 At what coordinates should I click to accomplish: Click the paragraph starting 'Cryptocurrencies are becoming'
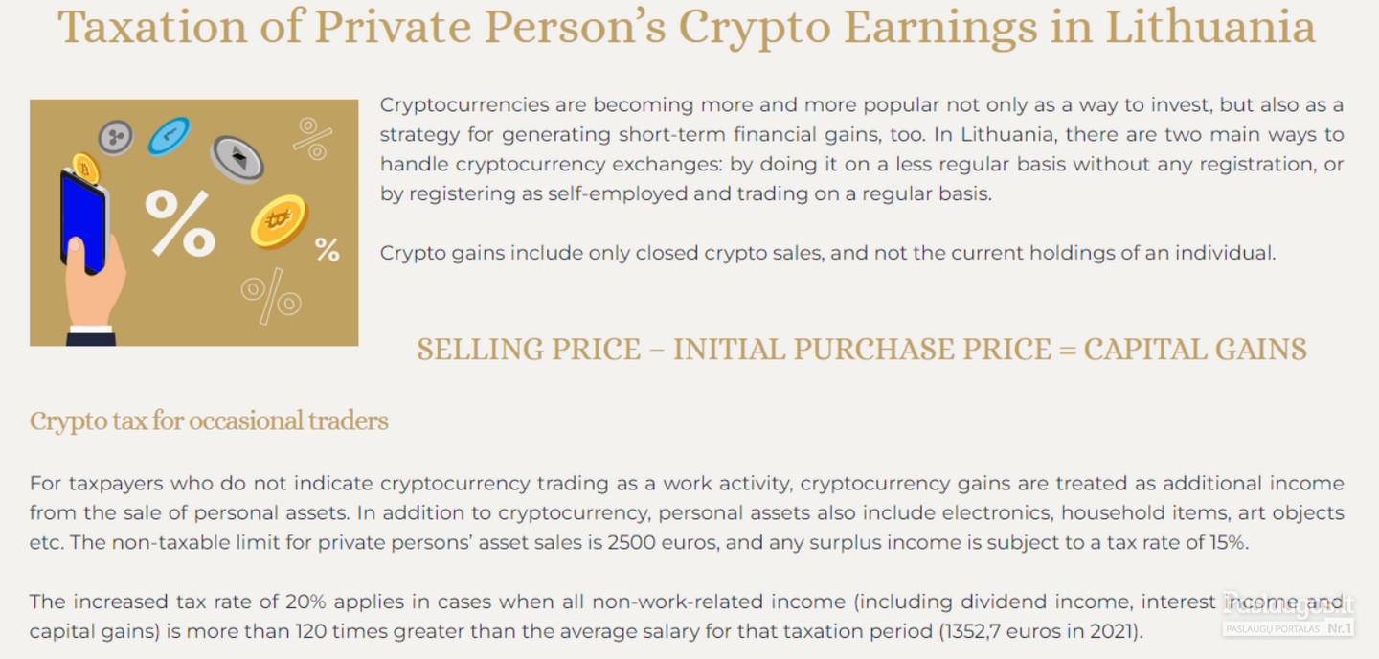point(862,149)
